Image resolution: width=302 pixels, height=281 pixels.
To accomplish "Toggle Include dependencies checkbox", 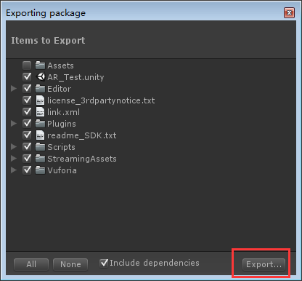I will click(x=104, y=263).
